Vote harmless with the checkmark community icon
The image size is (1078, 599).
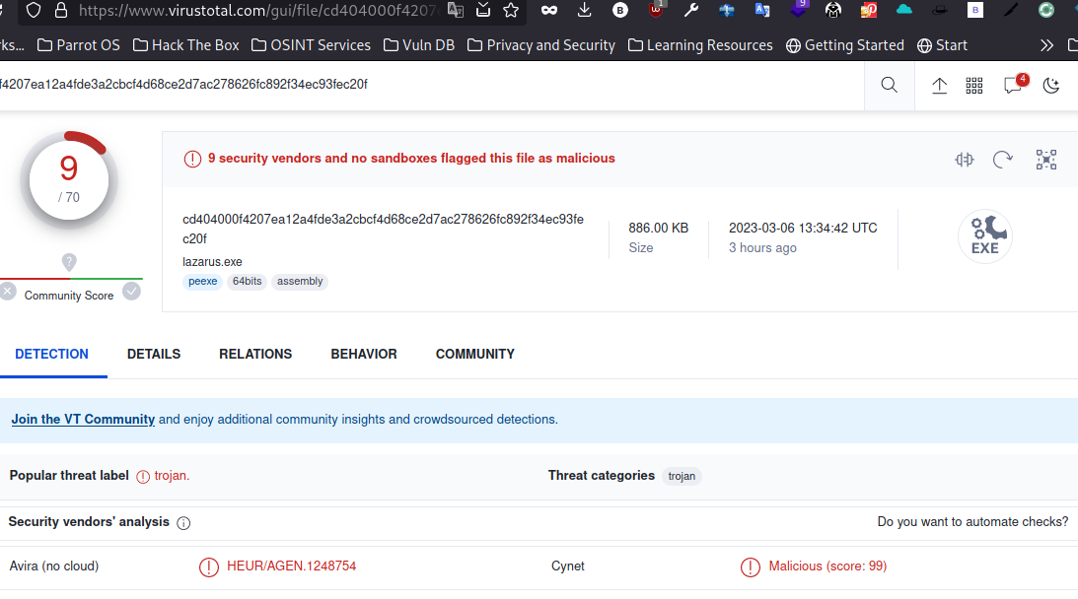tap(131, 292)
